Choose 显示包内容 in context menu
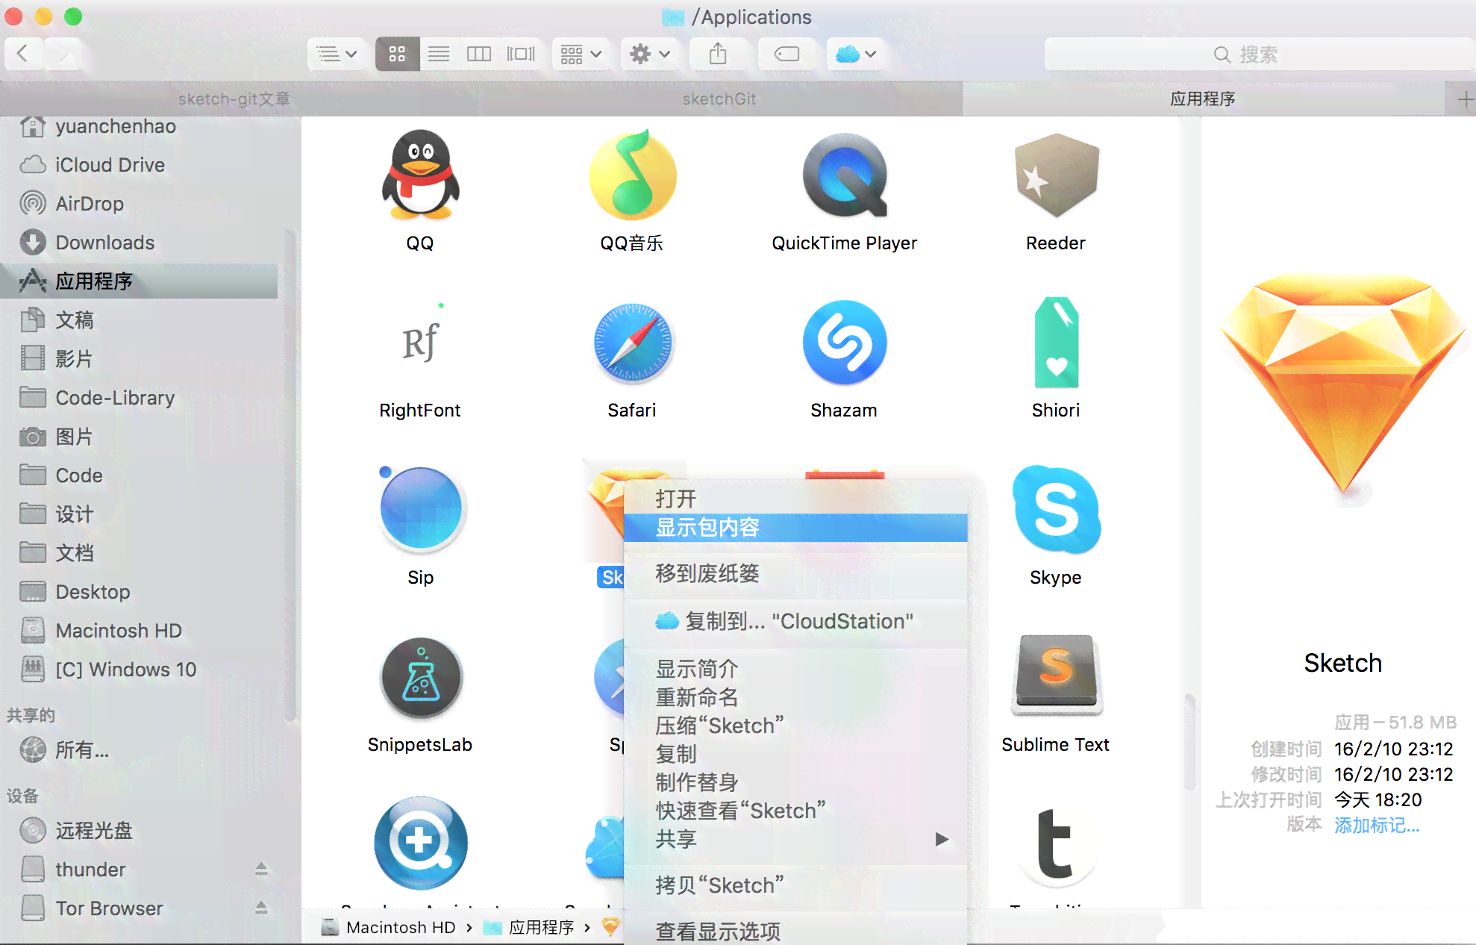 tap(795, 527)
